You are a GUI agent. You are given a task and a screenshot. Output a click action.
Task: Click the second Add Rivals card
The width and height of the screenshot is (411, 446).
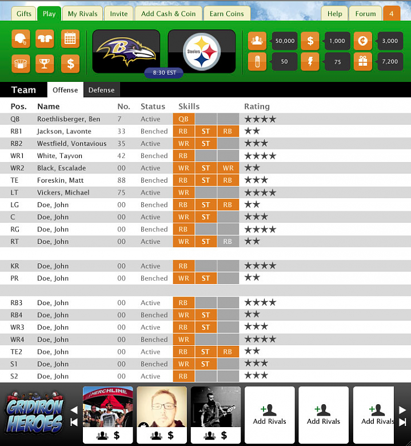coord(324,415)
